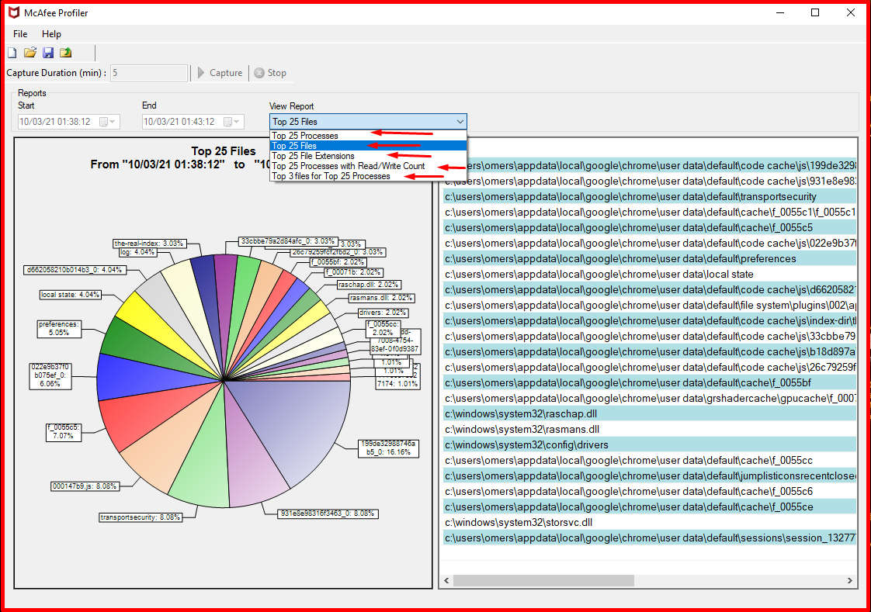Click pie label d662058210b014b3_0: 4.04%
Viewport: 871px width, 612px height.
(75, 270)
